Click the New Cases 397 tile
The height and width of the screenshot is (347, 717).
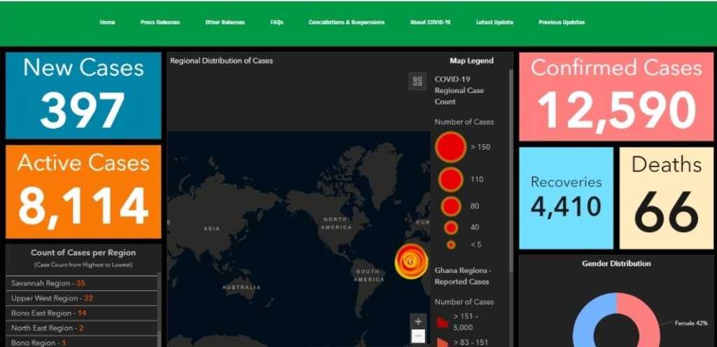pyautogui.click(x=83, y=95)
